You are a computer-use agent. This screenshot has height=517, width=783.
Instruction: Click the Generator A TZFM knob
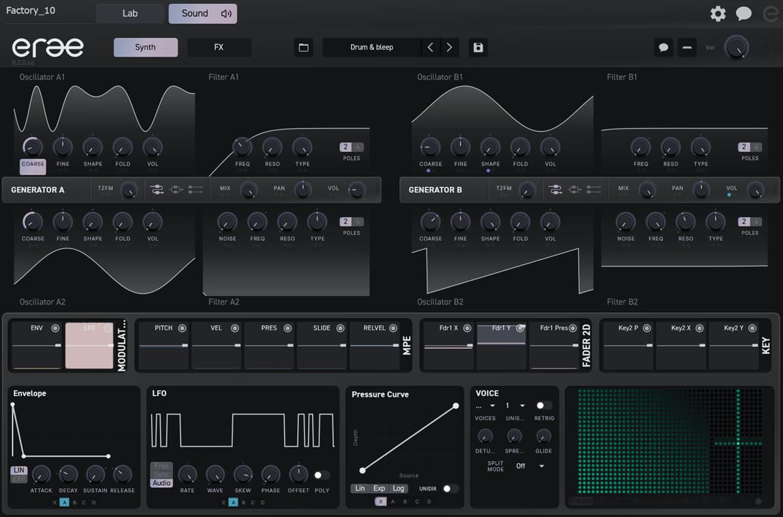[130, 190]
